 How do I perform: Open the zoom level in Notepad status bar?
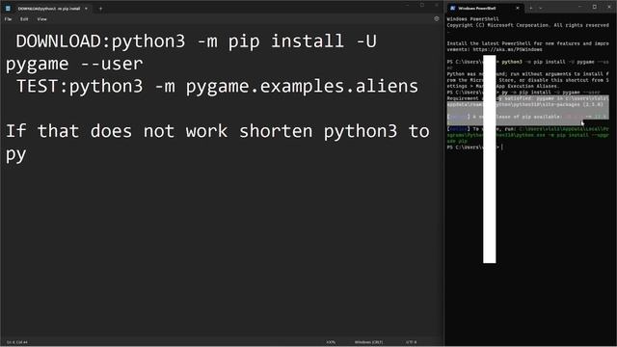331,342
